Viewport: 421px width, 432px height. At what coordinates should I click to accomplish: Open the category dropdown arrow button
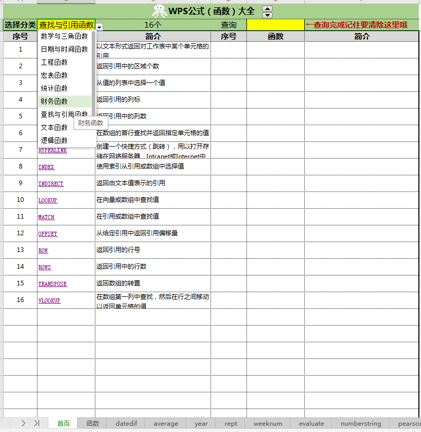(100, 27)
